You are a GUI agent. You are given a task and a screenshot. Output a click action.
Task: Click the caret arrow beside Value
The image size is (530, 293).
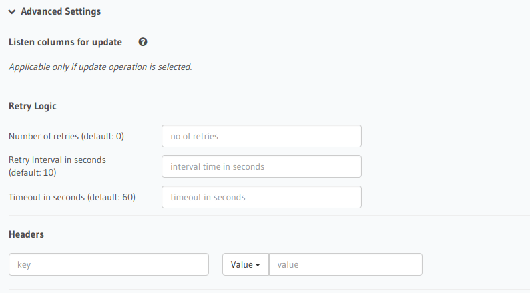[258, 265]
